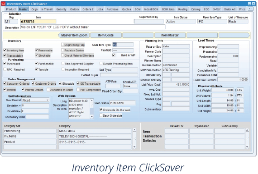
Task: Click the Oracle window icon in title bar
Action: 3,4
